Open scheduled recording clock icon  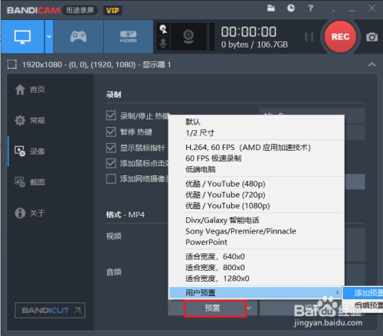pyautogui.click(x=291, y=8)
